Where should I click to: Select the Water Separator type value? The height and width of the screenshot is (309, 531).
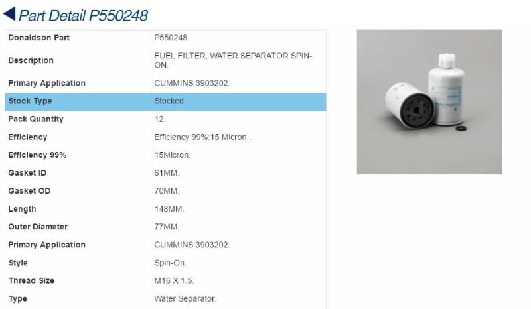click(185, 298)
